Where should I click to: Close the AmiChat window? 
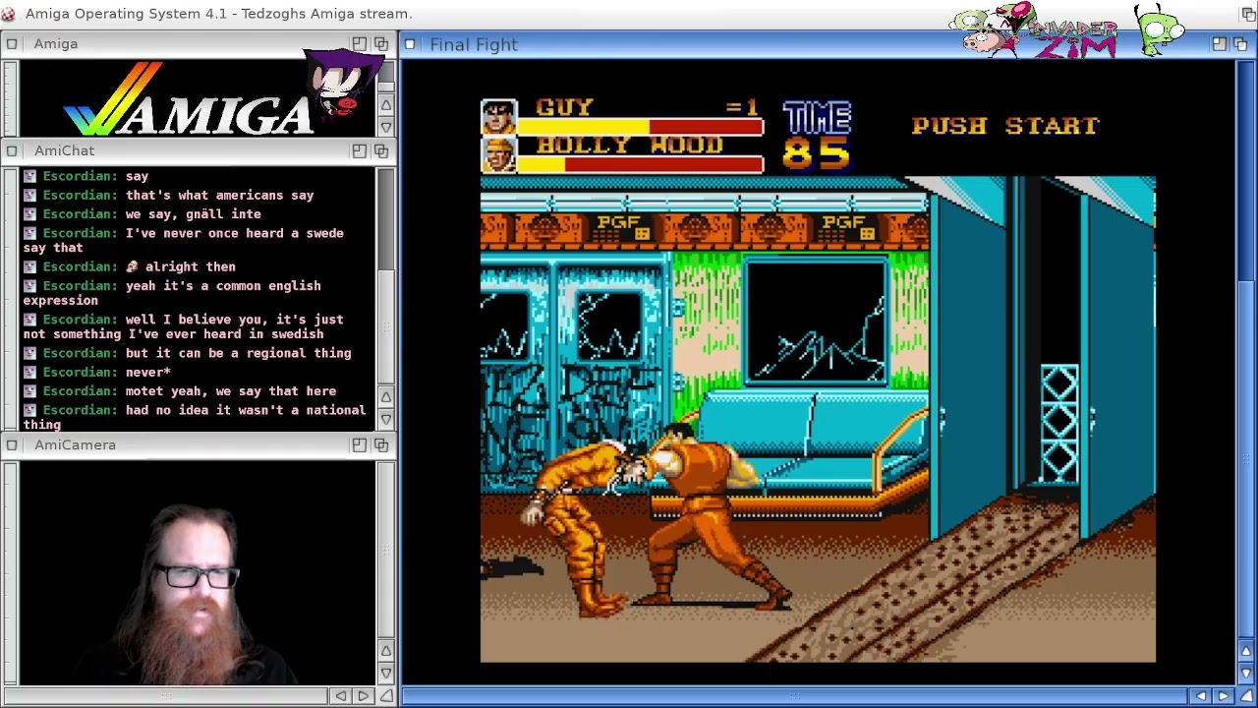coord(11,150)
